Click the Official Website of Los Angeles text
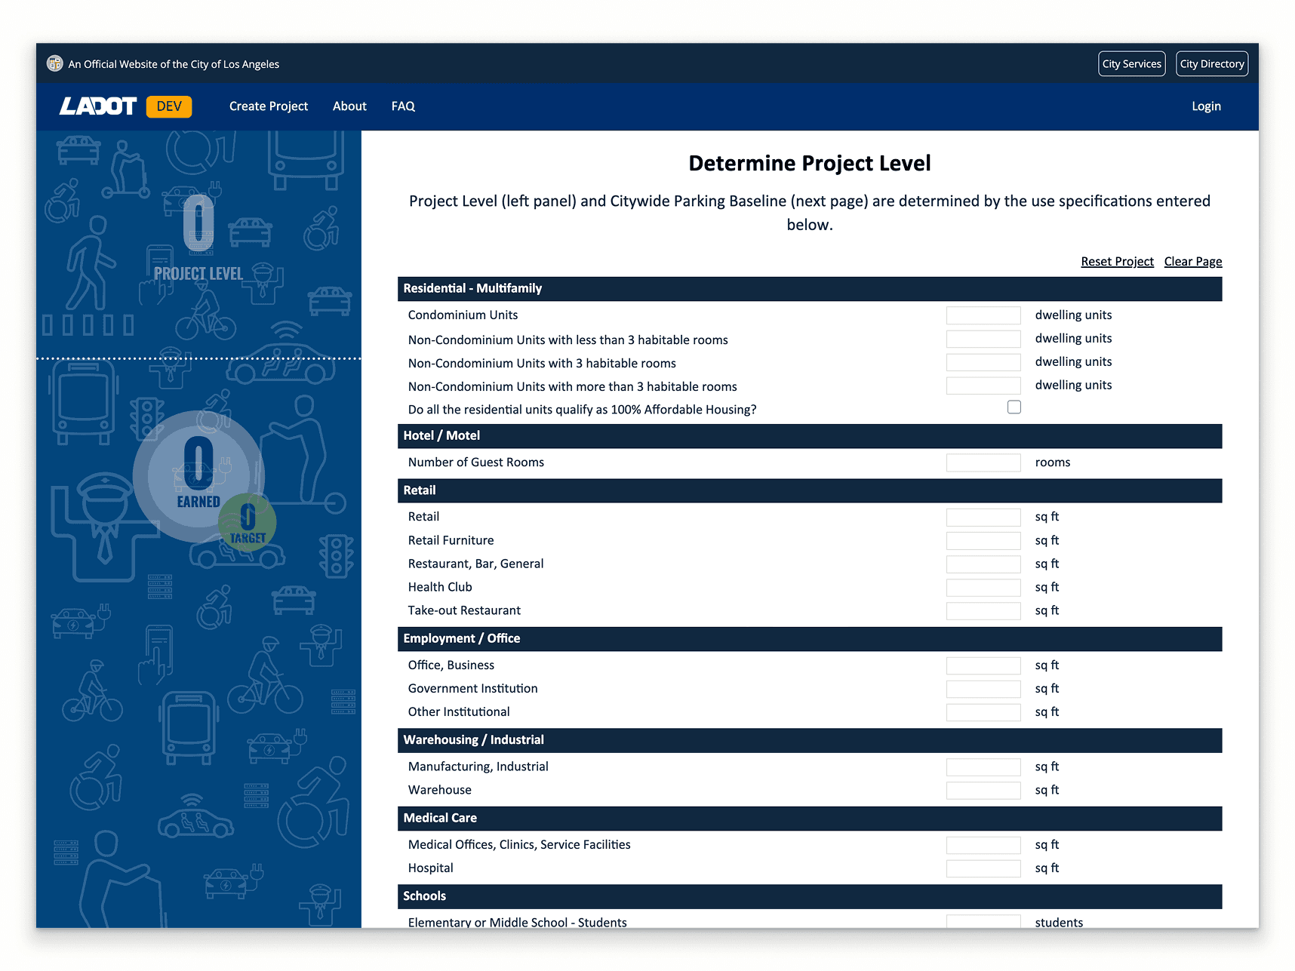The height and width of the screenshot is (971, 1295). coord(174,64)
